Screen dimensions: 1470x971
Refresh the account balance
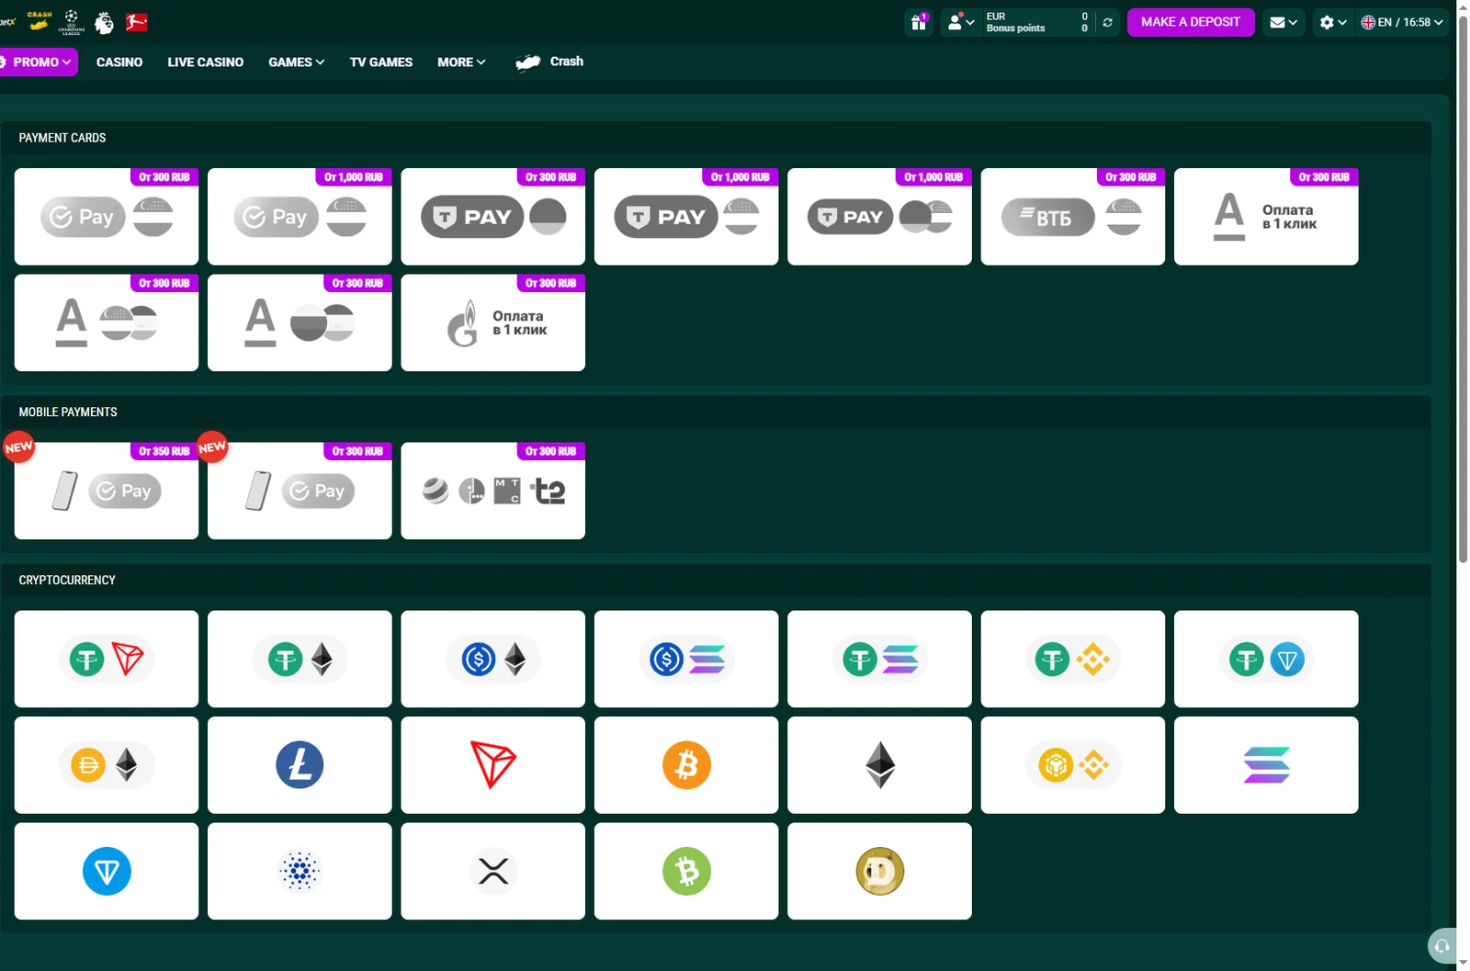tap(1107, 22)
